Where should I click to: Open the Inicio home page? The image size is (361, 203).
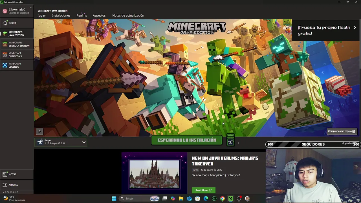click(17, 23)
